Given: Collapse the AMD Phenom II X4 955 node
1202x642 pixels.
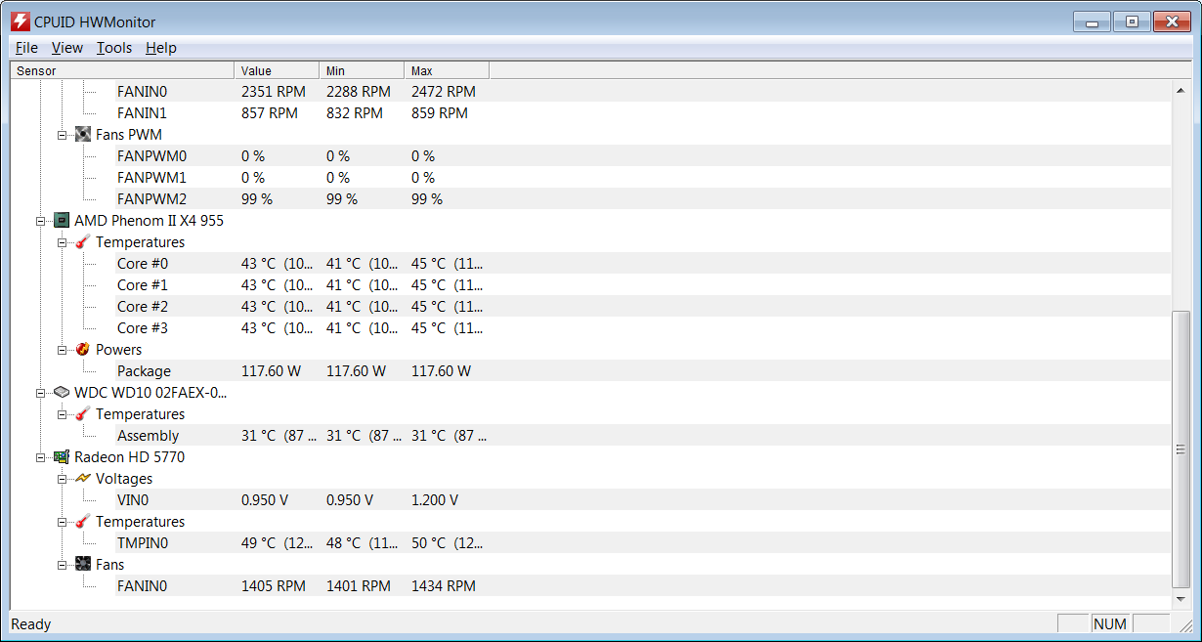Looking at the screenshot, I should [40, 221].
